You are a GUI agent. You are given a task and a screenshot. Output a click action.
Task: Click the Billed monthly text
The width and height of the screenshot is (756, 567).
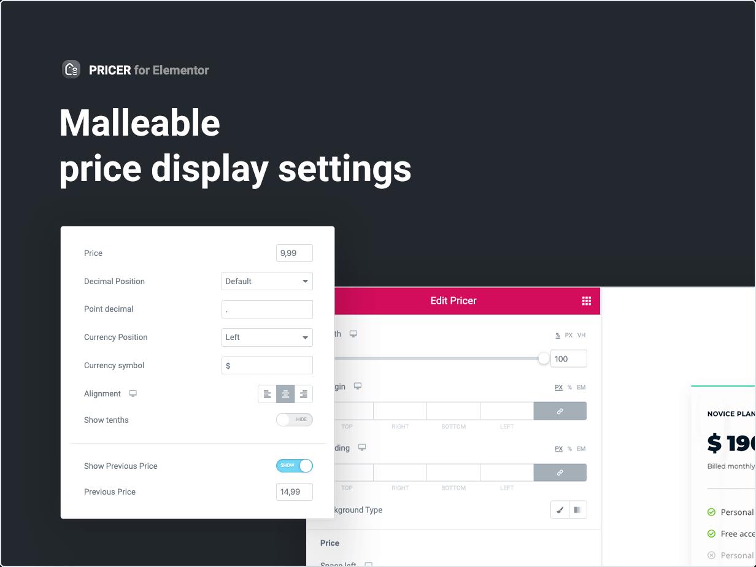click(x=731, y=466)
